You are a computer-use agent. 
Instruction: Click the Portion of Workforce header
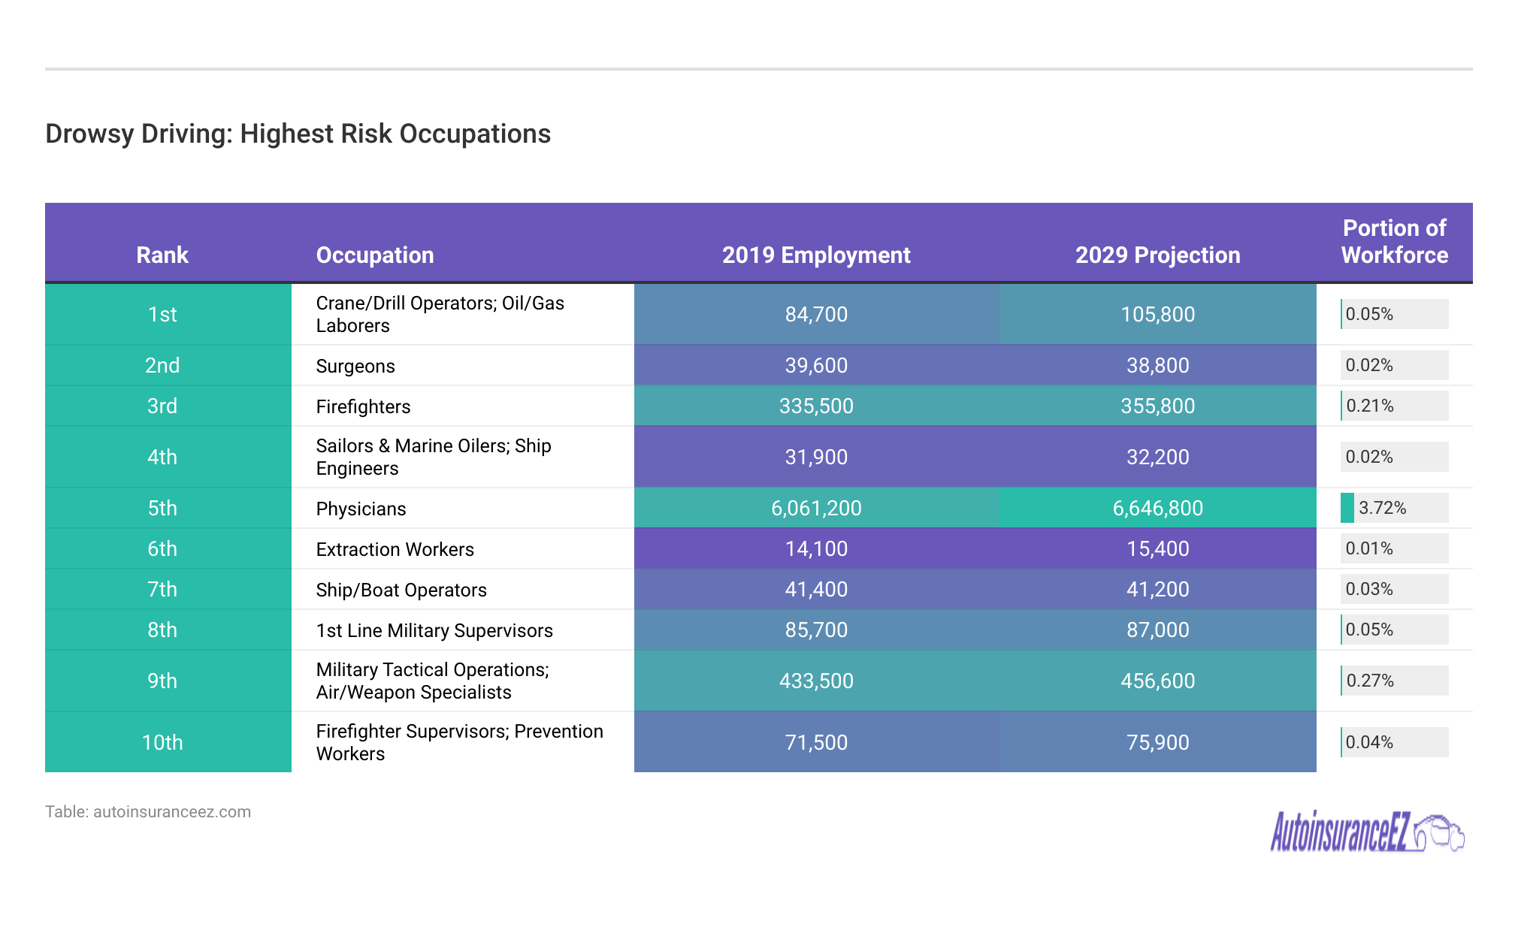coord(1394,242)
